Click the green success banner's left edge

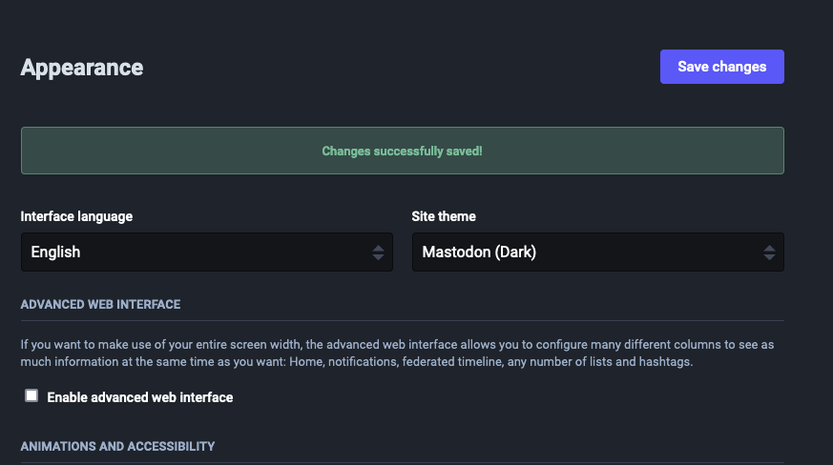pyautogui.click(x=25, y=151)
